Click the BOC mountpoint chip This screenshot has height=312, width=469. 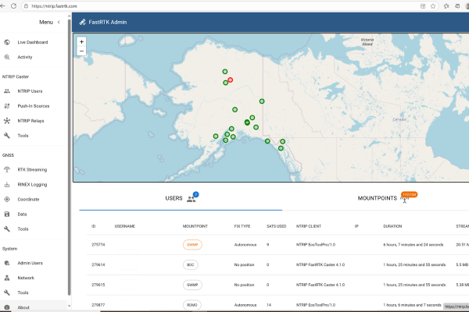point(191,265)
